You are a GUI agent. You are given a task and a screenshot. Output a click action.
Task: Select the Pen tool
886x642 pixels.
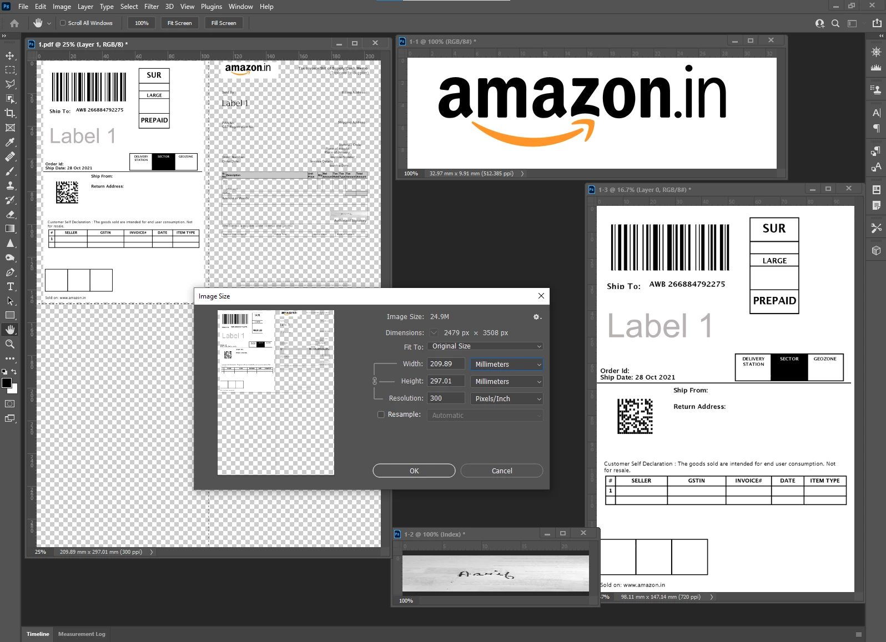10,272
